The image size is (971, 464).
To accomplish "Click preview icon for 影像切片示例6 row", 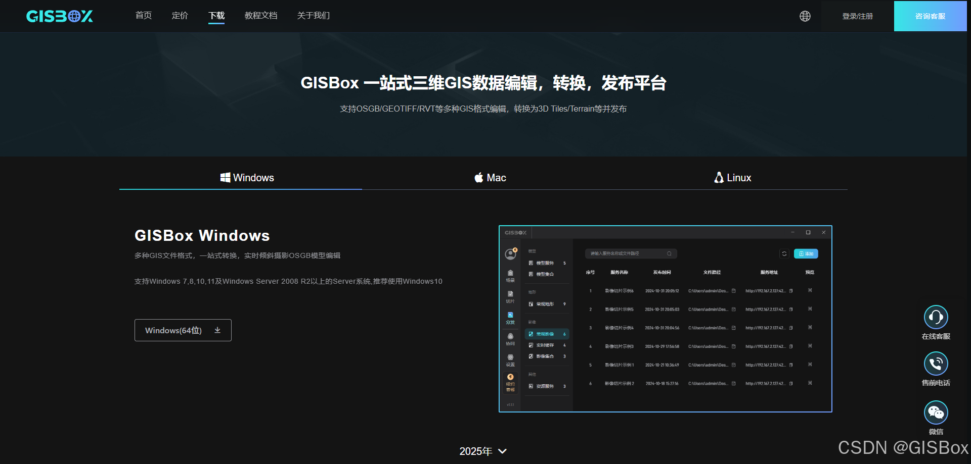I will click(810, 290).
